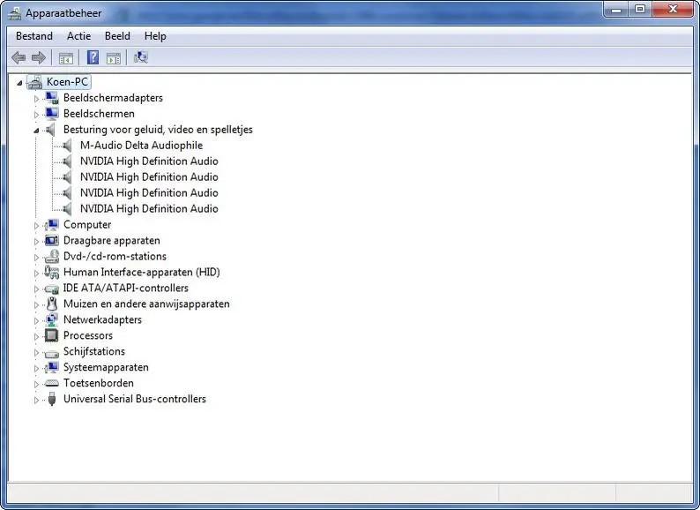Expand the IDE ATA/ATAPI-controllers arrow

pyautogui.click(x=37, y=289)
